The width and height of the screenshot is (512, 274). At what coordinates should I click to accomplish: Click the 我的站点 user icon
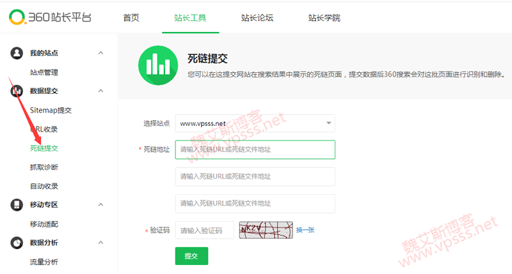pyautogui.click(x=17, y=53)
